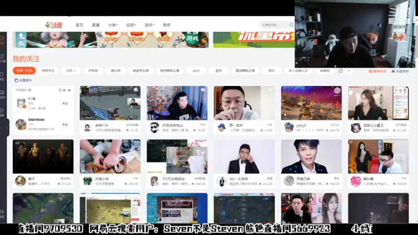
Task: Click the Douyu logo in the header
Action: click(53, 25)
